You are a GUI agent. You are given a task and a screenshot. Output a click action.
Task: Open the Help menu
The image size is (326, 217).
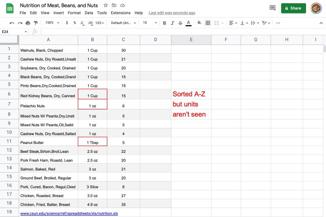(x=139, y=13)
